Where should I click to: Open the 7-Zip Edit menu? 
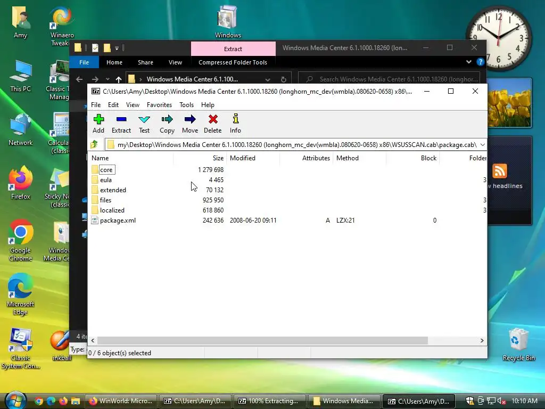click(x=113, y=105)
